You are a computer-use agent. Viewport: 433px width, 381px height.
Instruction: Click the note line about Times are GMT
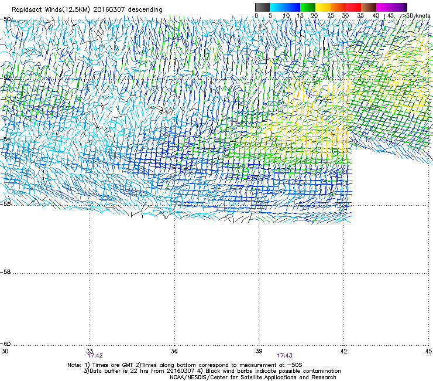point(185,365)
